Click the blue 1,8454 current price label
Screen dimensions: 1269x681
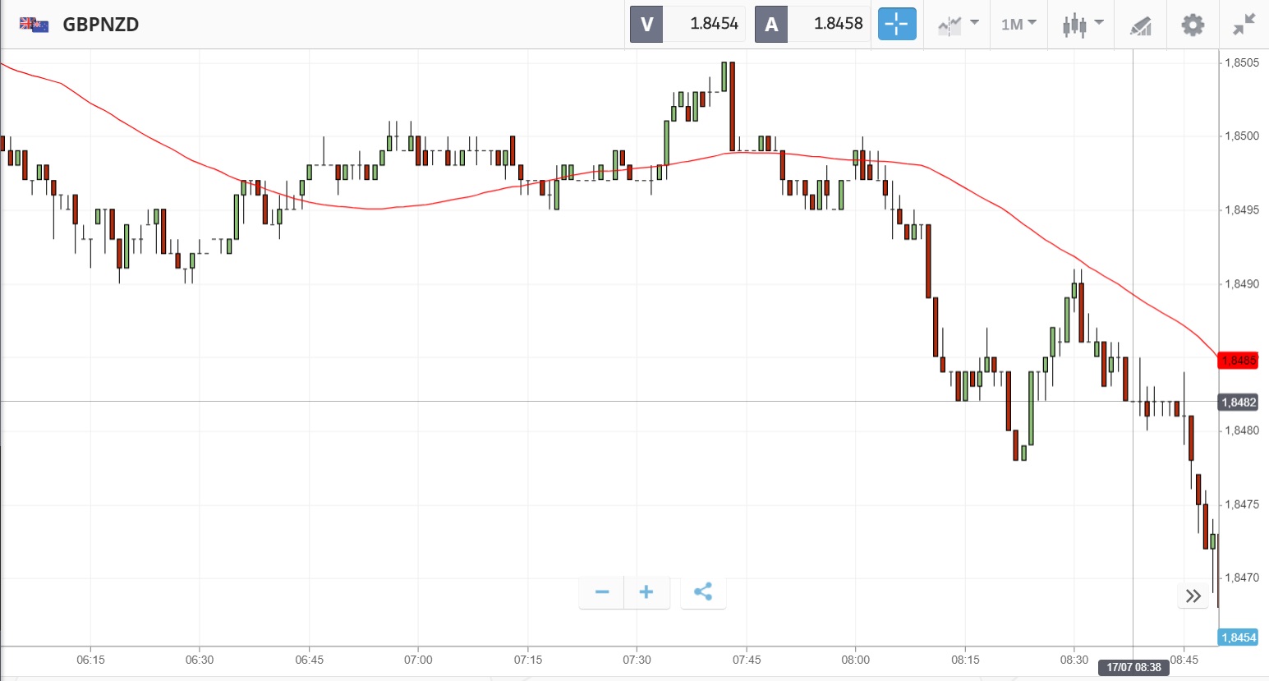1239,637
